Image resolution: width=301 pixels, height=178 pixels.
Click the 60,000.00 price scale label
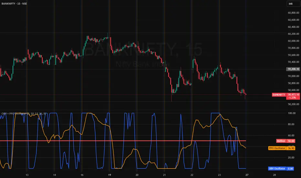coord(294,41)
